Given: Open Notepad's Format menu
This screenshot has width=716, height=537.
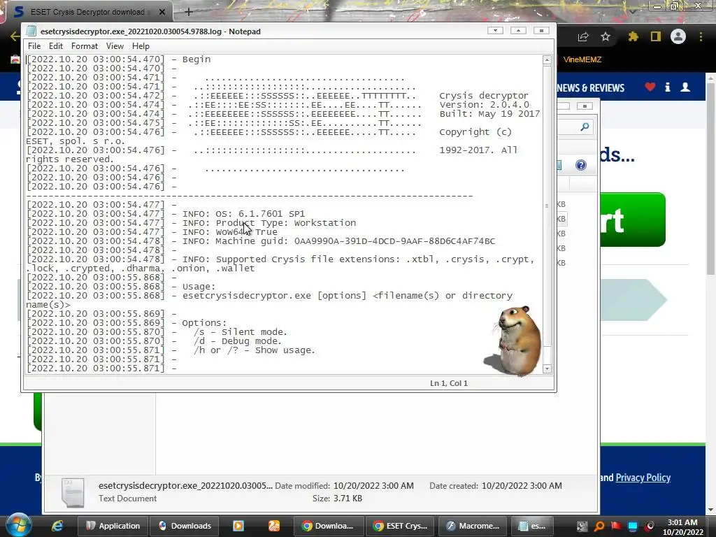Looking at the screenshot, I should tap(85, 46).
